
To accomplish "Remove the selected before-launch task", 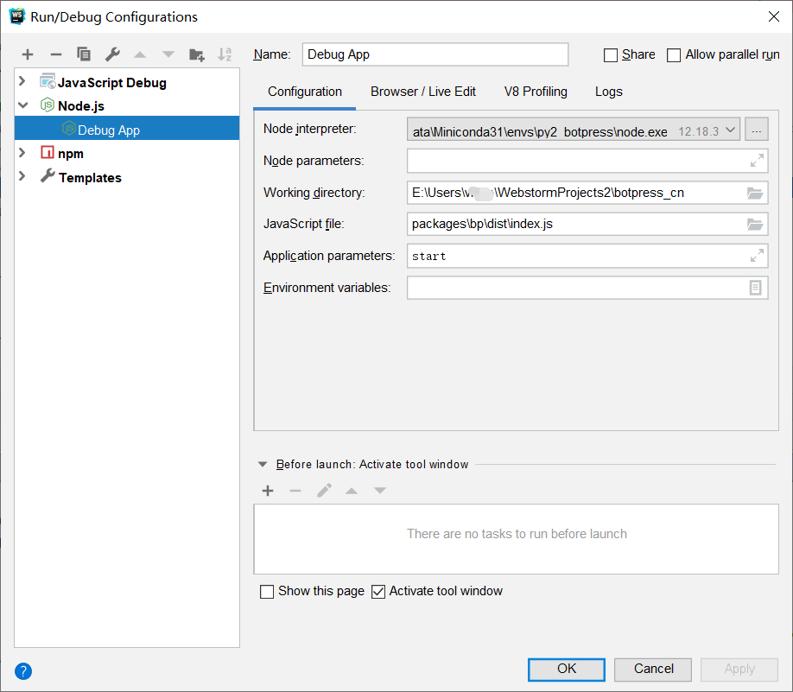I will [295, 491].
